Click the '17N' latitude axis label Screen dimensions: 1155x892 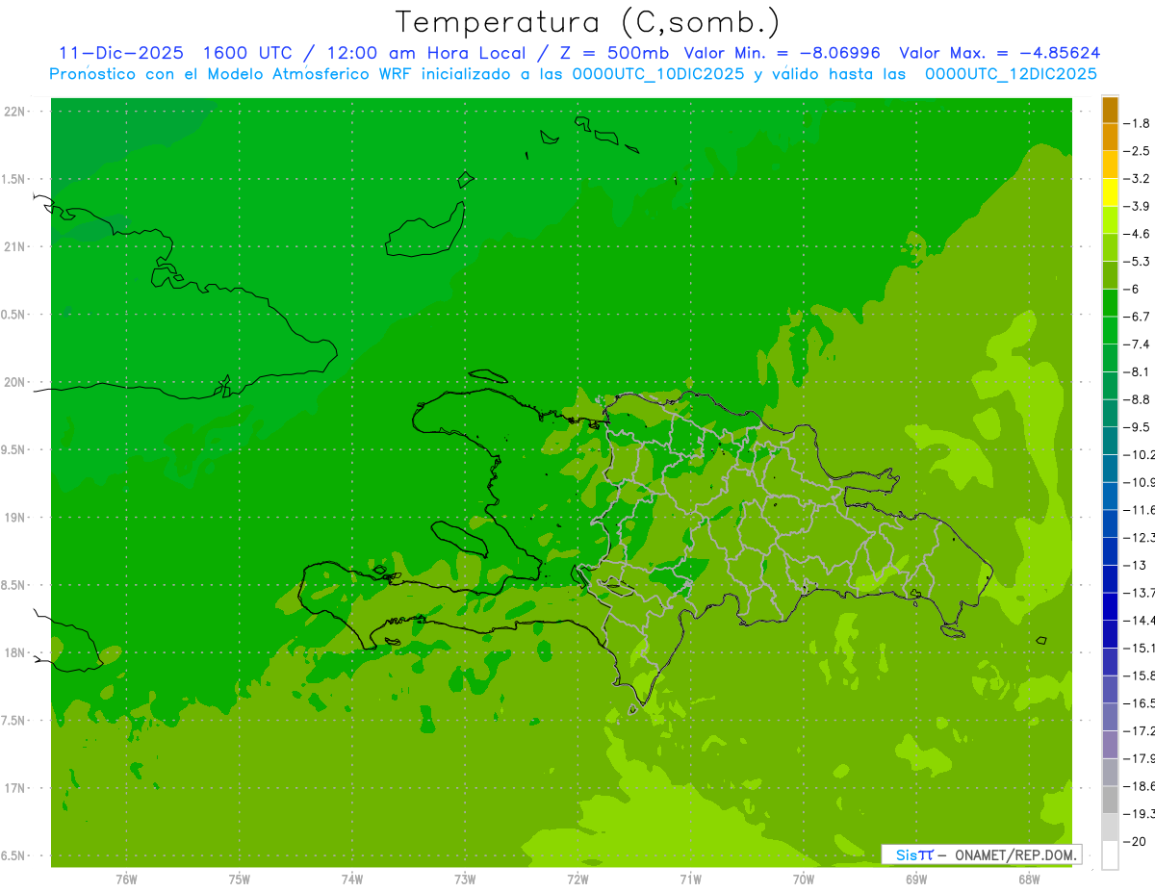coord(16,789)
